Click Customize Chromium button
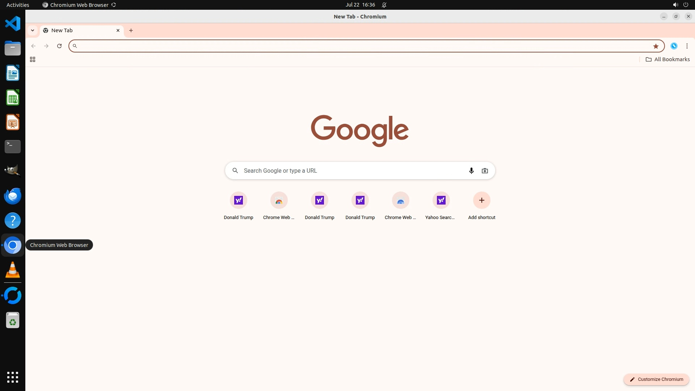This screenshot has width=695, height=391. pyautogui.click(x=656, y=379)
